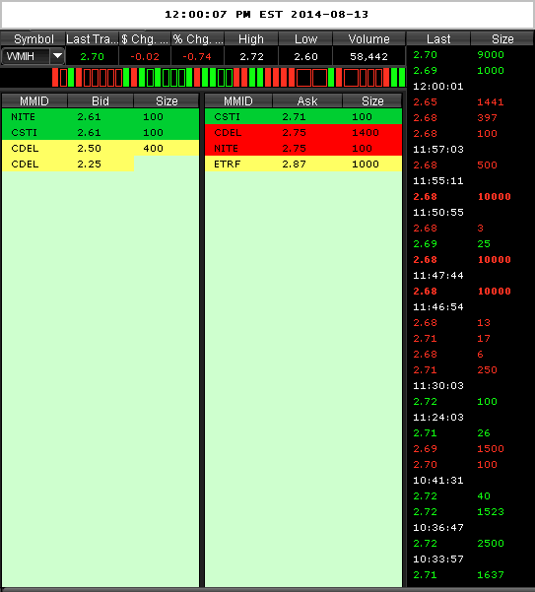Click the trade of 397 shares at 2.68
Viewport: 535px width, 592px height.
coord(470,118)
